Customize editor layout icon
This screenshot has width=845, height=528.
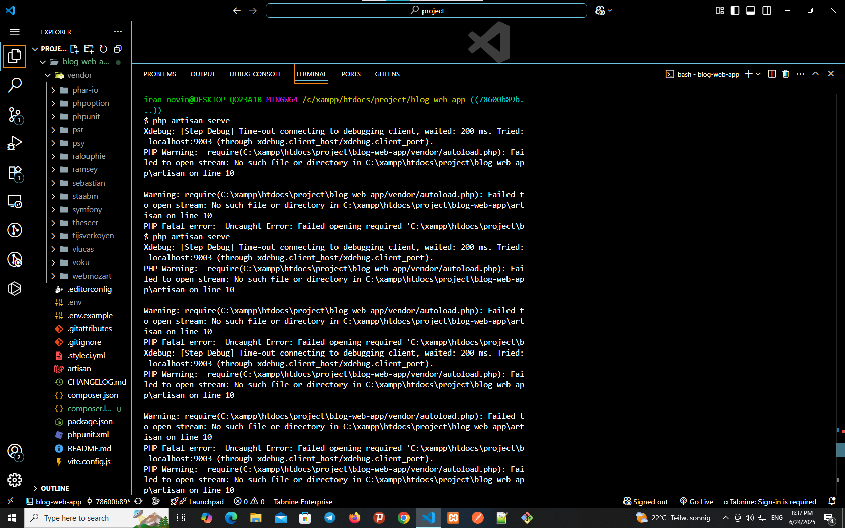tap(720, 11)
